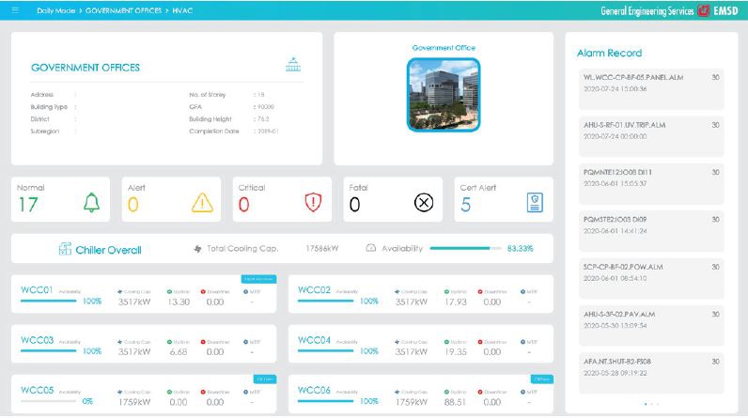Click the green bell icon in the Normal card
This screenshot has width=748, height=418.
91,203
